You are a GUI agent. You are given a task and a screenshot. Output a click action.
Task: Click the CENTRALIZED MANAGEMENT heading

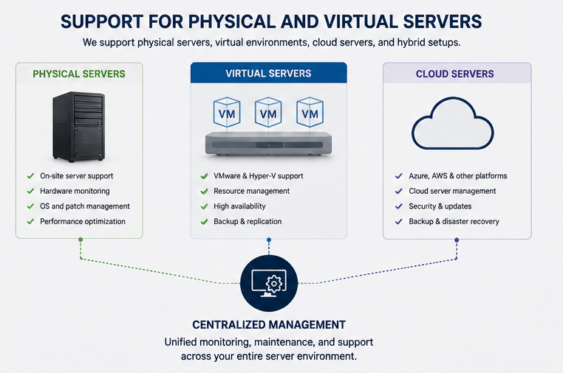[269, 325]
